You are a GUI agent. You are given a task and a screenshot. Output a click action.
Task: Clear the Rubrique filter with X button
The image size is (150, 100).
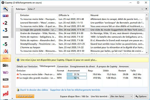point(146,9)
